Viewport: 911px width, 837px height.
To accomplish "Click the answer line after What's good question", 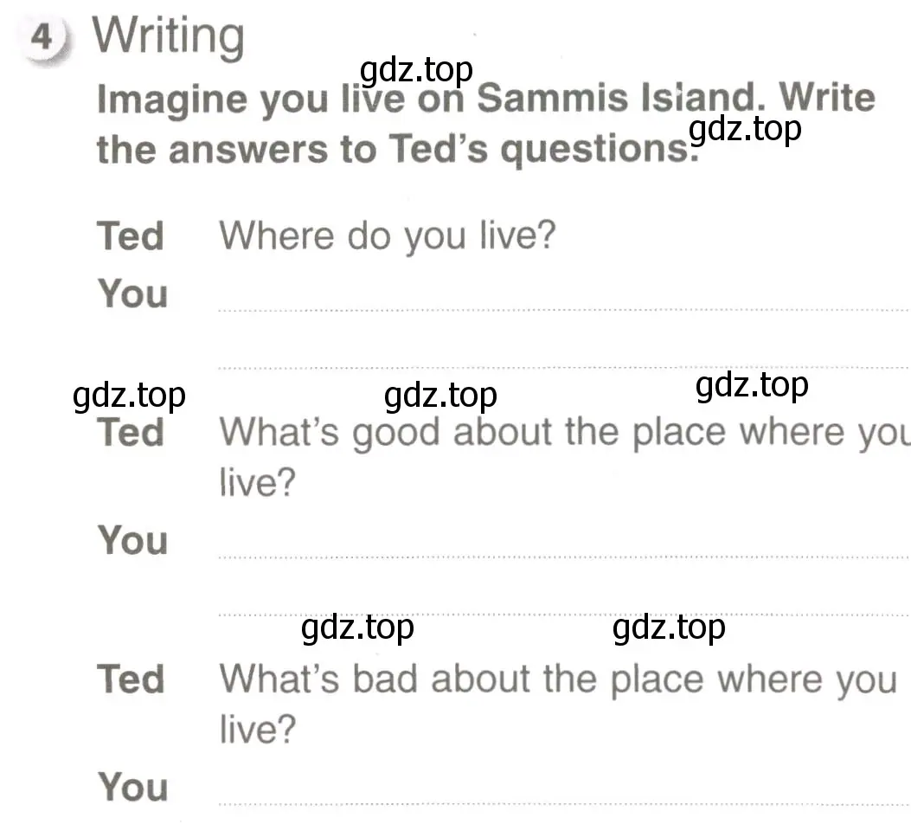I will (563, 557).
